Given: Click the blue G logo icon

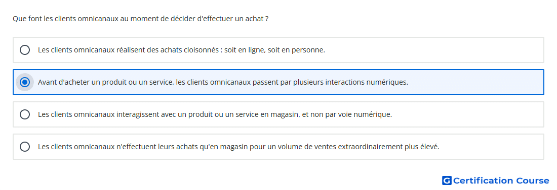Looking at the screenshot, I should coord(447,180).
